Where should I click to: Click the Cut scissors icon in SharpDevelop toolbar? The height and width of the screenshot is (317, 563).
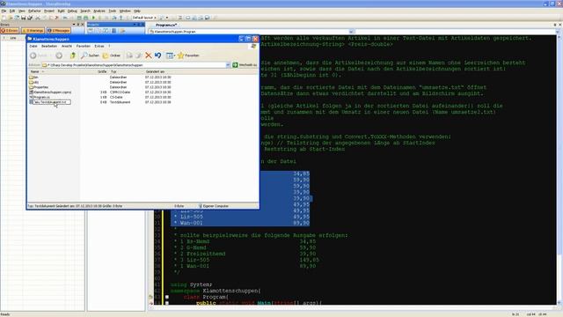[37, 18]
